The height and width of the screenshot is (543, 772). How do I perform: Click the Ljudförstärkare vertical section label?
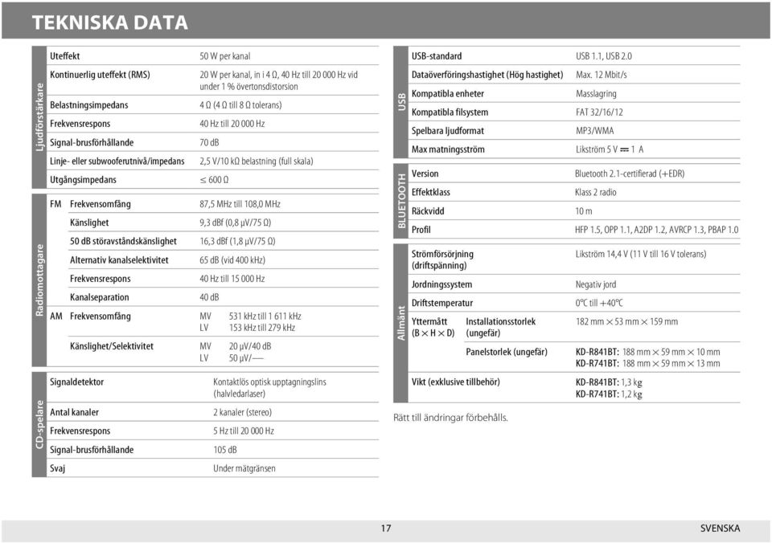[39, 117]
